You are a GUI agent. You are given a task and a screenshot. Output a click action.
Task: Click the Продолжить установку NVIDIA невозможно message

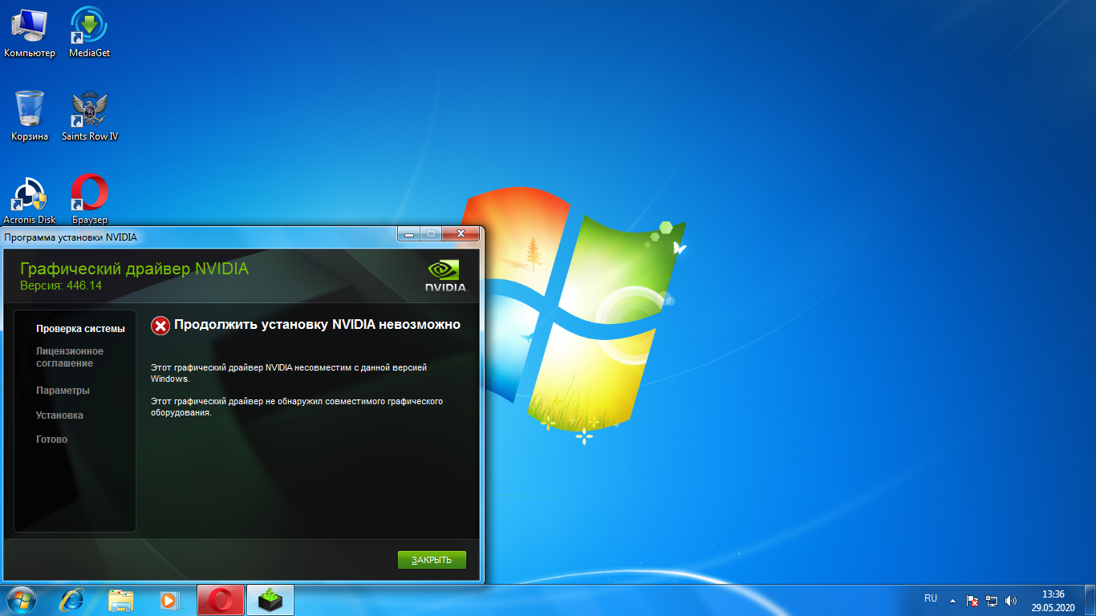[318, 324]
